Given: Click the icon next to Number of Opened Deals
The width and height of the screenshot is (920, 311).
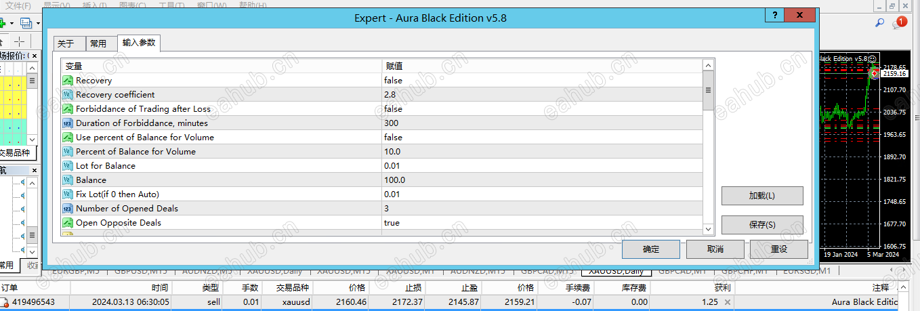Looking at the screenshot, I should pos(68,209).
